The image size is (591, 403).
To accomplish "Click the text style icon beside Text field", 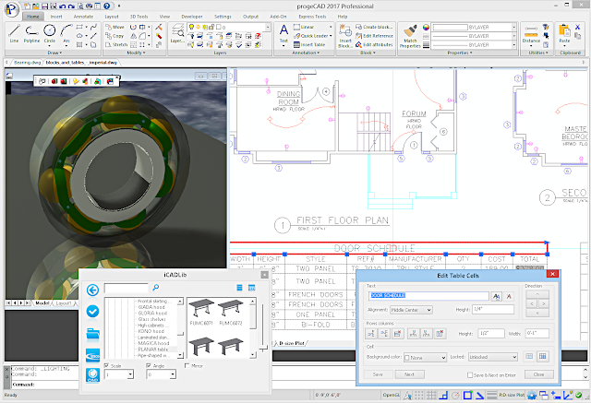I will pos(497,297).
